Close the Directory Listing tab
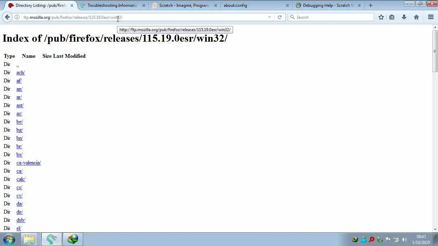Screen dimensions: 438x246 pyautogui.click(x=72, y=5)
